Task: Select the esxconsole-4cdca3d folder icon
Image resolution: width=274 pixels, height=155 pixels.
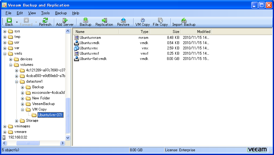Action: 28,93
